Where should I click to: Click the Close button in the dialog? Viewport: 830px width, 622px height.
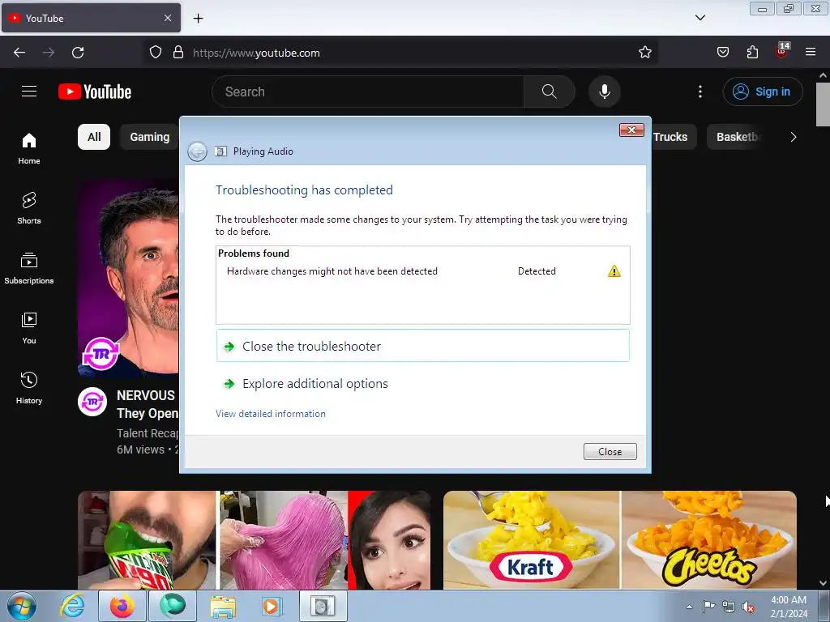(610, 452)
